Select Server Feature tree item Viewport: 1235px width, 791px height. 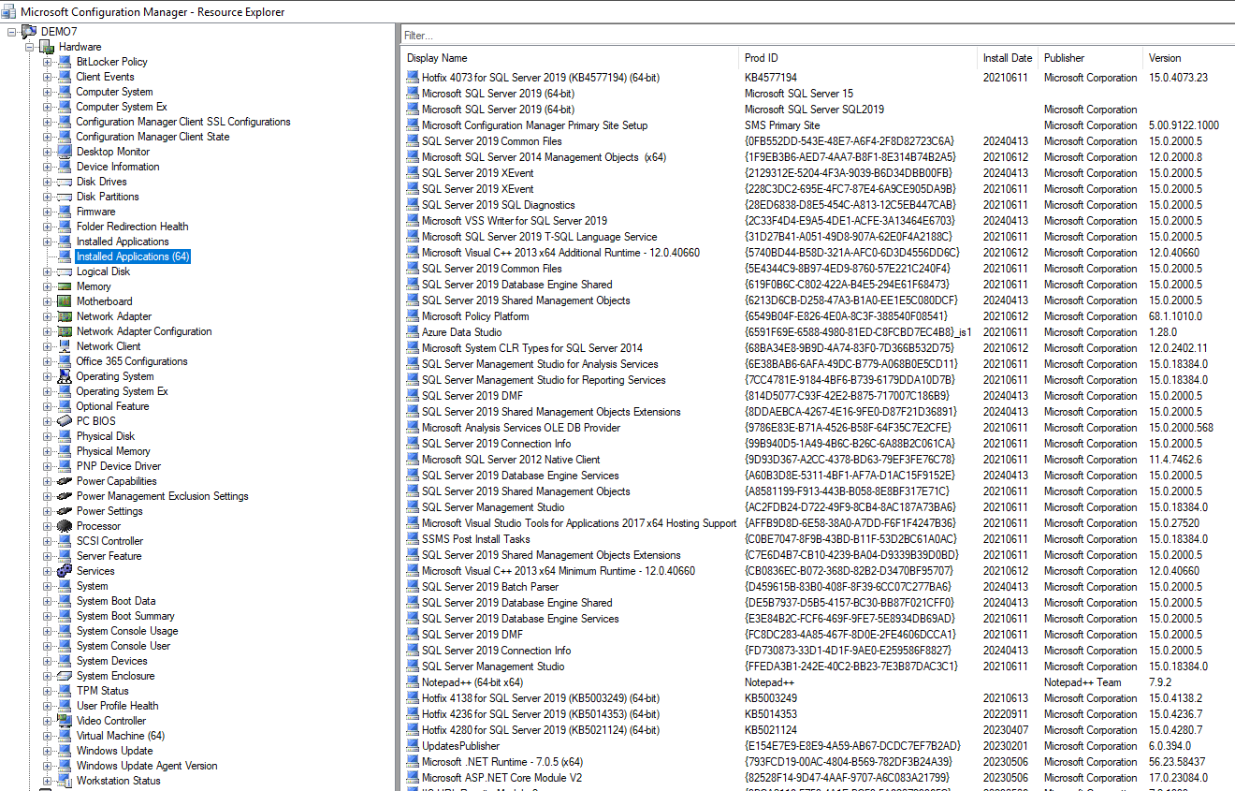[109, 556]
